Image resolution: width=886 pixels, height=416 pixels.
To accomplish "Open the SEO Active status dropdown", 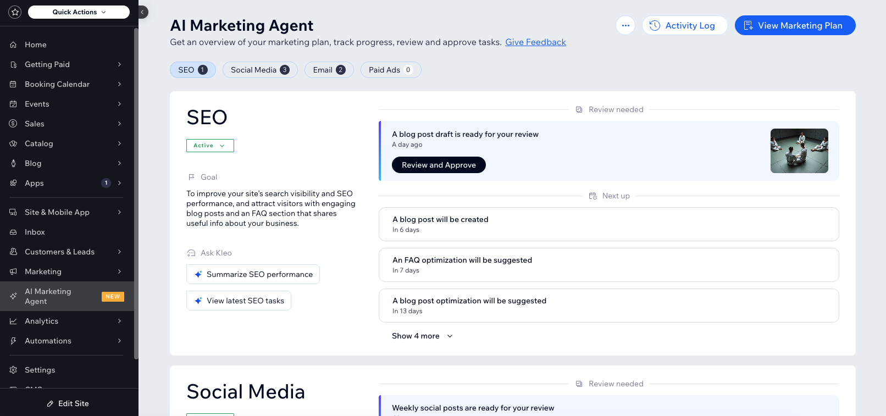I will point(210,146).
